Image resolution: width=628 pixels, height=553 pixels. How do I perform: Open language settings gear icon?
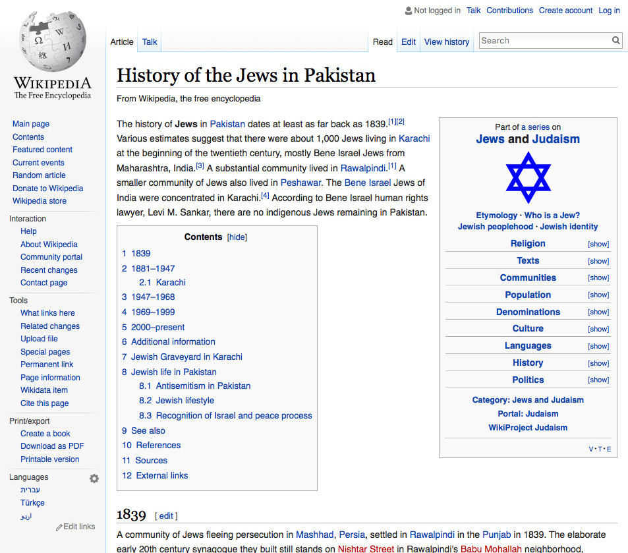[x=94, y=479]
